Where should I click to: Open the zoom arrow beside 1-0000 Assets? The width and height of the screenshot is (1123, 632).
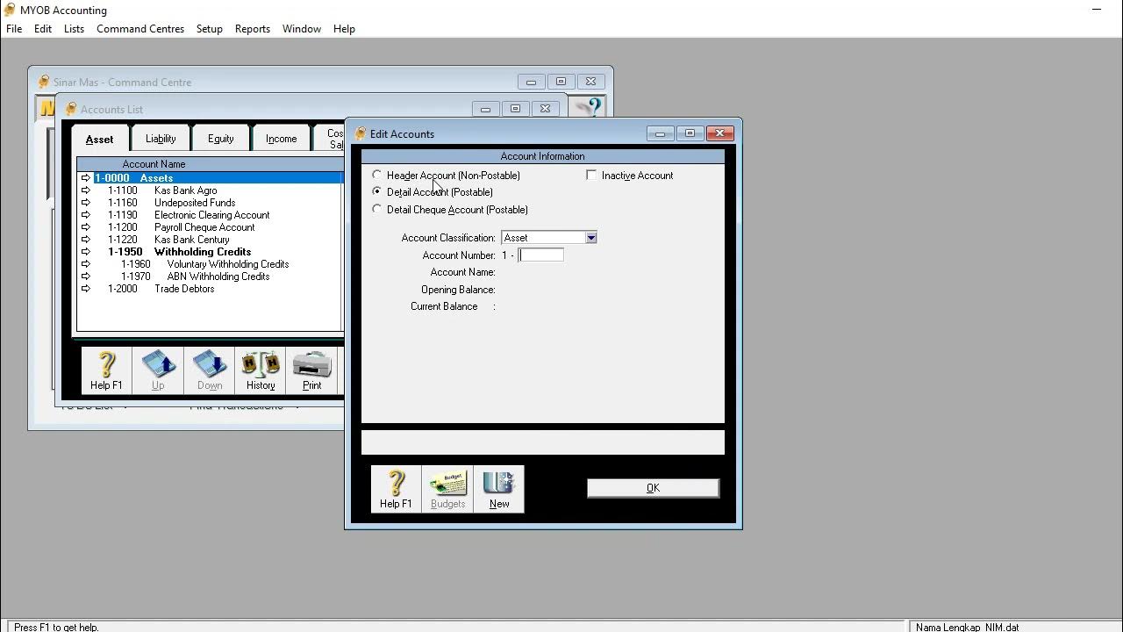point(86,178)
